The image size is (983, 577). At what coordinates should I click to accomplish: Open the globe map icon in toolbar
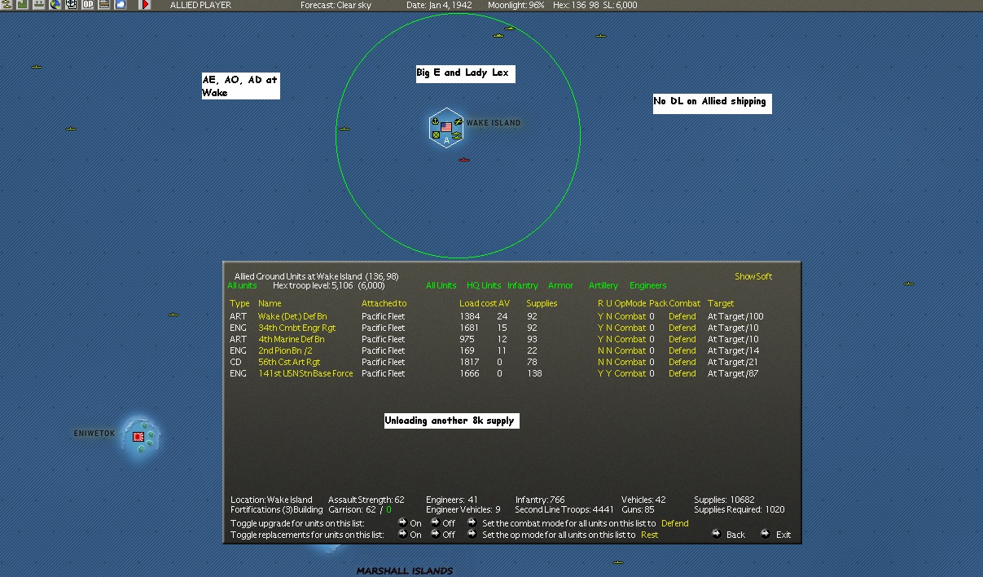55,4
